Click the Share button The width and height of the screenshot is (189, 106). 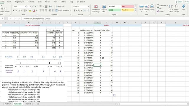click(179, 2)
